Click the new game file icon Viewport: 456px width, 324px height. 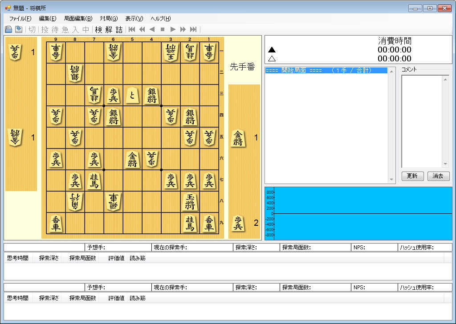point(8,29)
